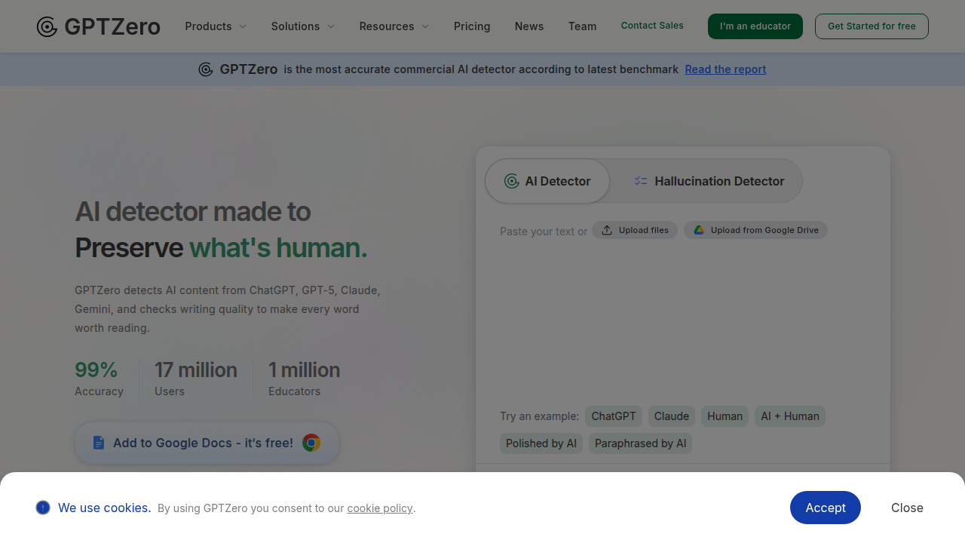This screenshot has width=965, height=543.
Task: Click the upload icon for Upload files
Action: (x=607, y=230)
